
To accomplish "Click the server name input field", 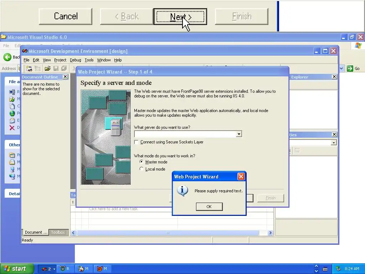I will tap(185, 134).
